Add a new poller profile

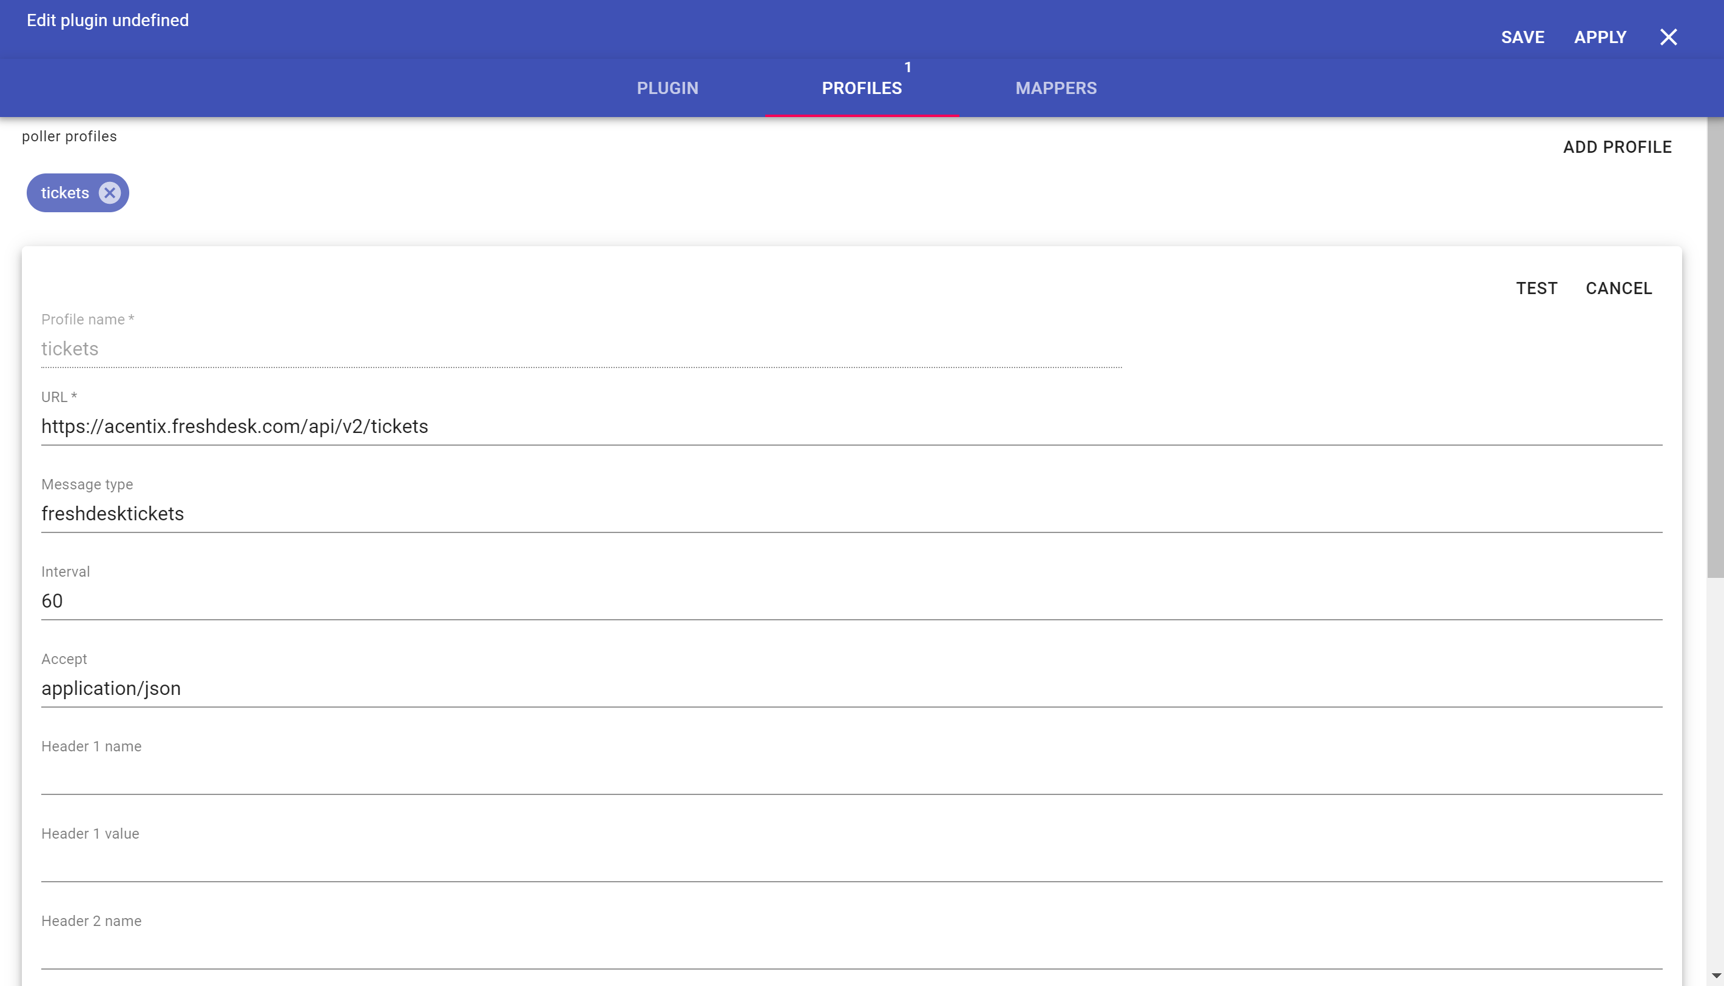1617,147
